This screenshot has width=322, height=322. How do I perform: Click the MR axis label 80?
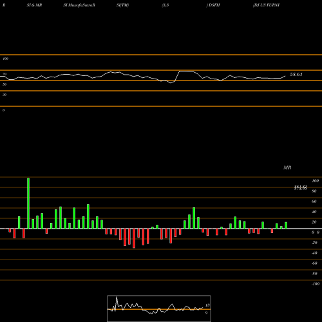[314, 191]
